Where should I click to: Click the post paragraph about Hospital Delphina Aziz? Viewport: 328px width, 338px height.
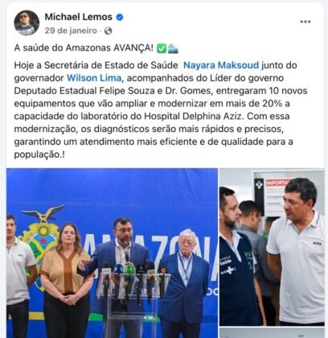(x=161, y=110)
